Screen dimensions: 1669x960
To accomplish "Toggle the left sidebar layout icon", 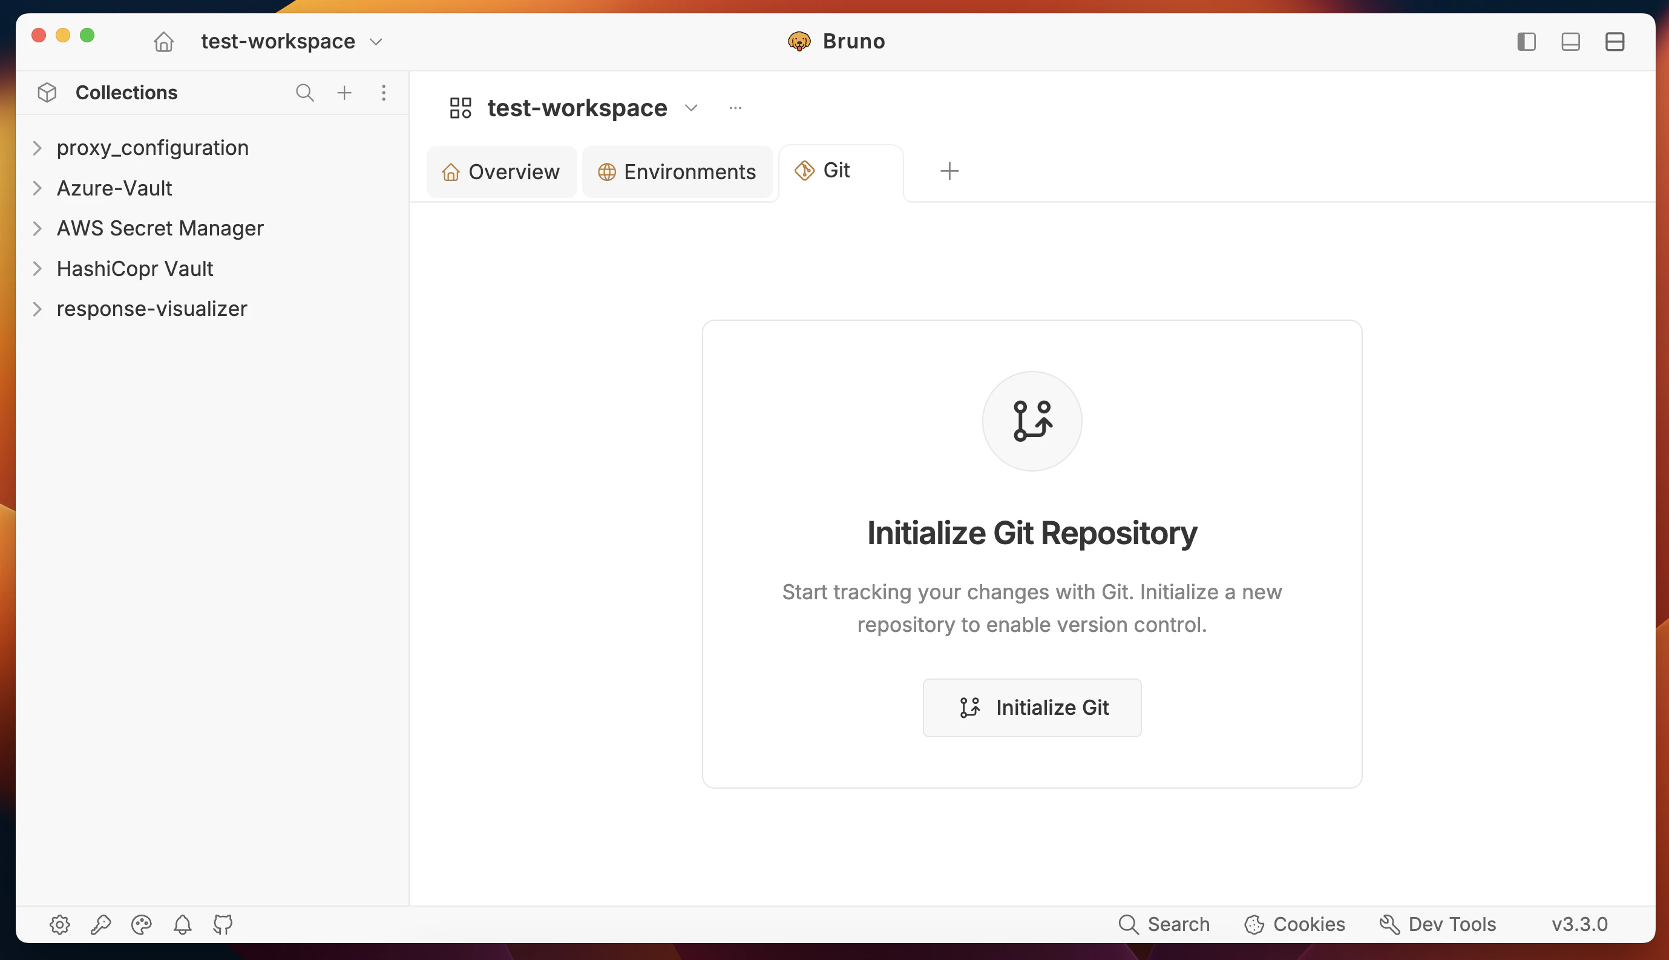I will tap(1526, 42).
